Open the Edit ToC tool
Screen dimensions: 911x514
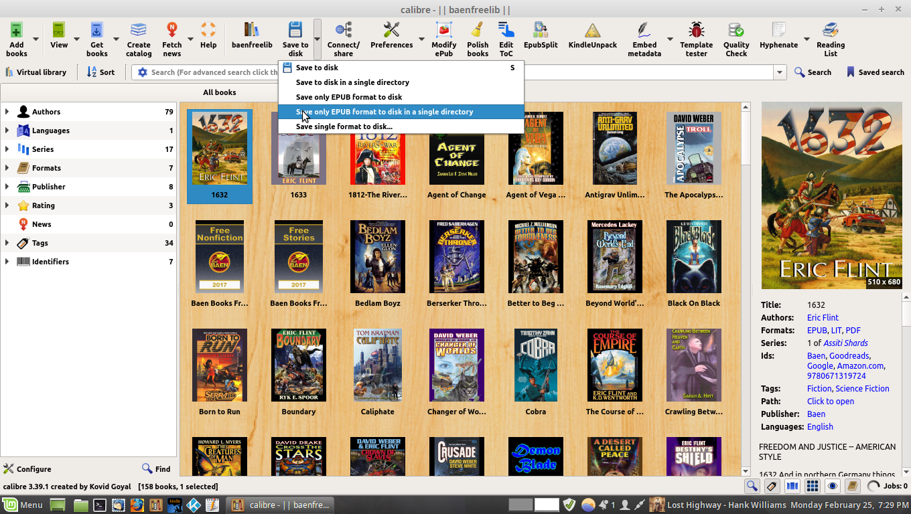coord(506,31)
